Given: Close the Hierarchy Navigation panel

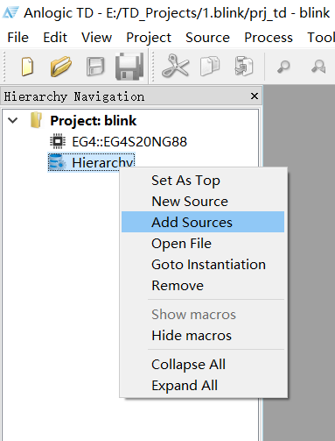Looking at the screenshot, I should coord(255,96).
